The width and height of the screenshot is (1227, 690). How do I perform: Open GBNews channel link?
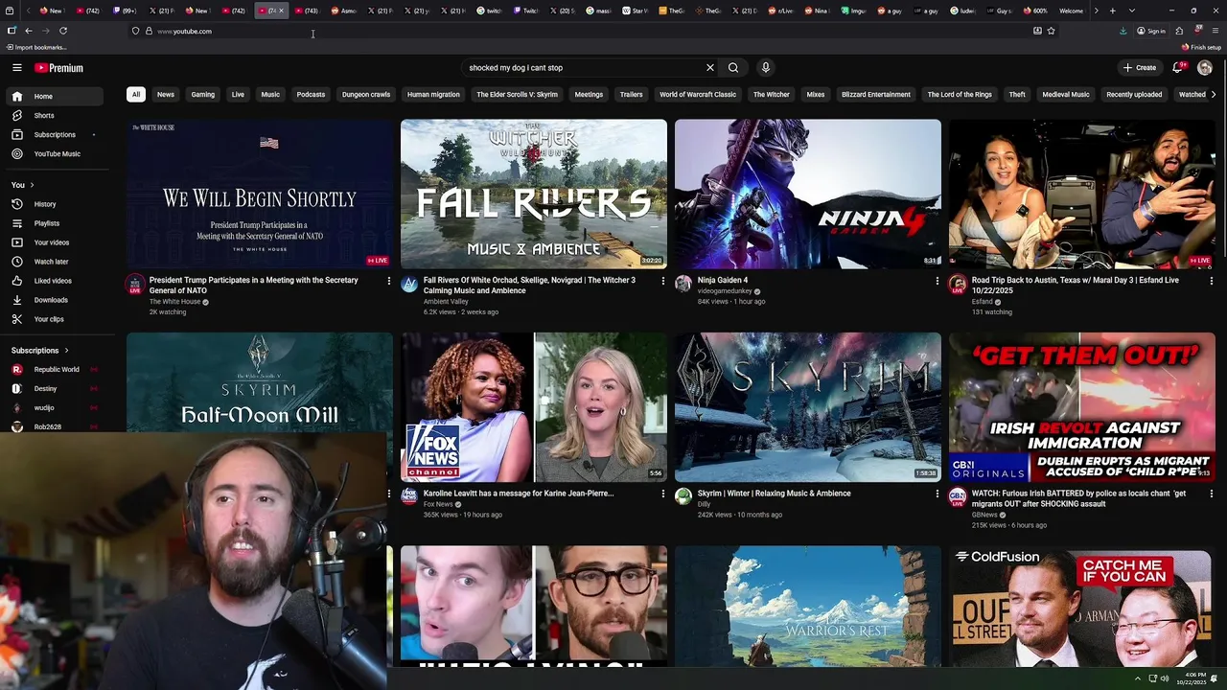(984, 515)
